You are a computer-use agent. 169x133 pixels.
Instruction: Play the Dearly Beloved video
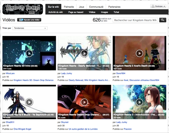tap(84, 53)
